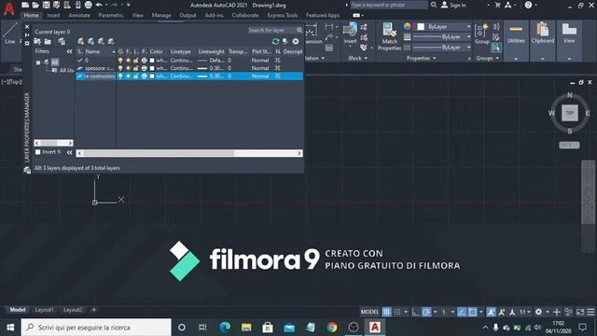Viewport: 597px width, 336px height.
Task: Click Sign In in the title bar
Action: pos(453,5)
